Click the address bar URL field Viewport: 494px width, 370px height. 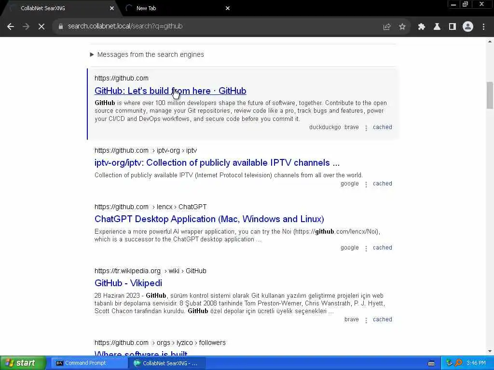coord(220,26)
